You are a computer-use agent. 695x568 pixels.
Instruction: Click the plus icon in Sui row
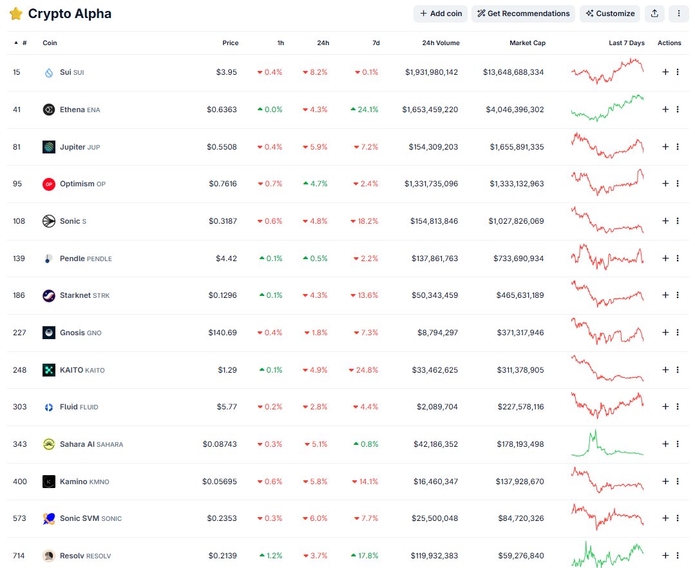(665, 72)
